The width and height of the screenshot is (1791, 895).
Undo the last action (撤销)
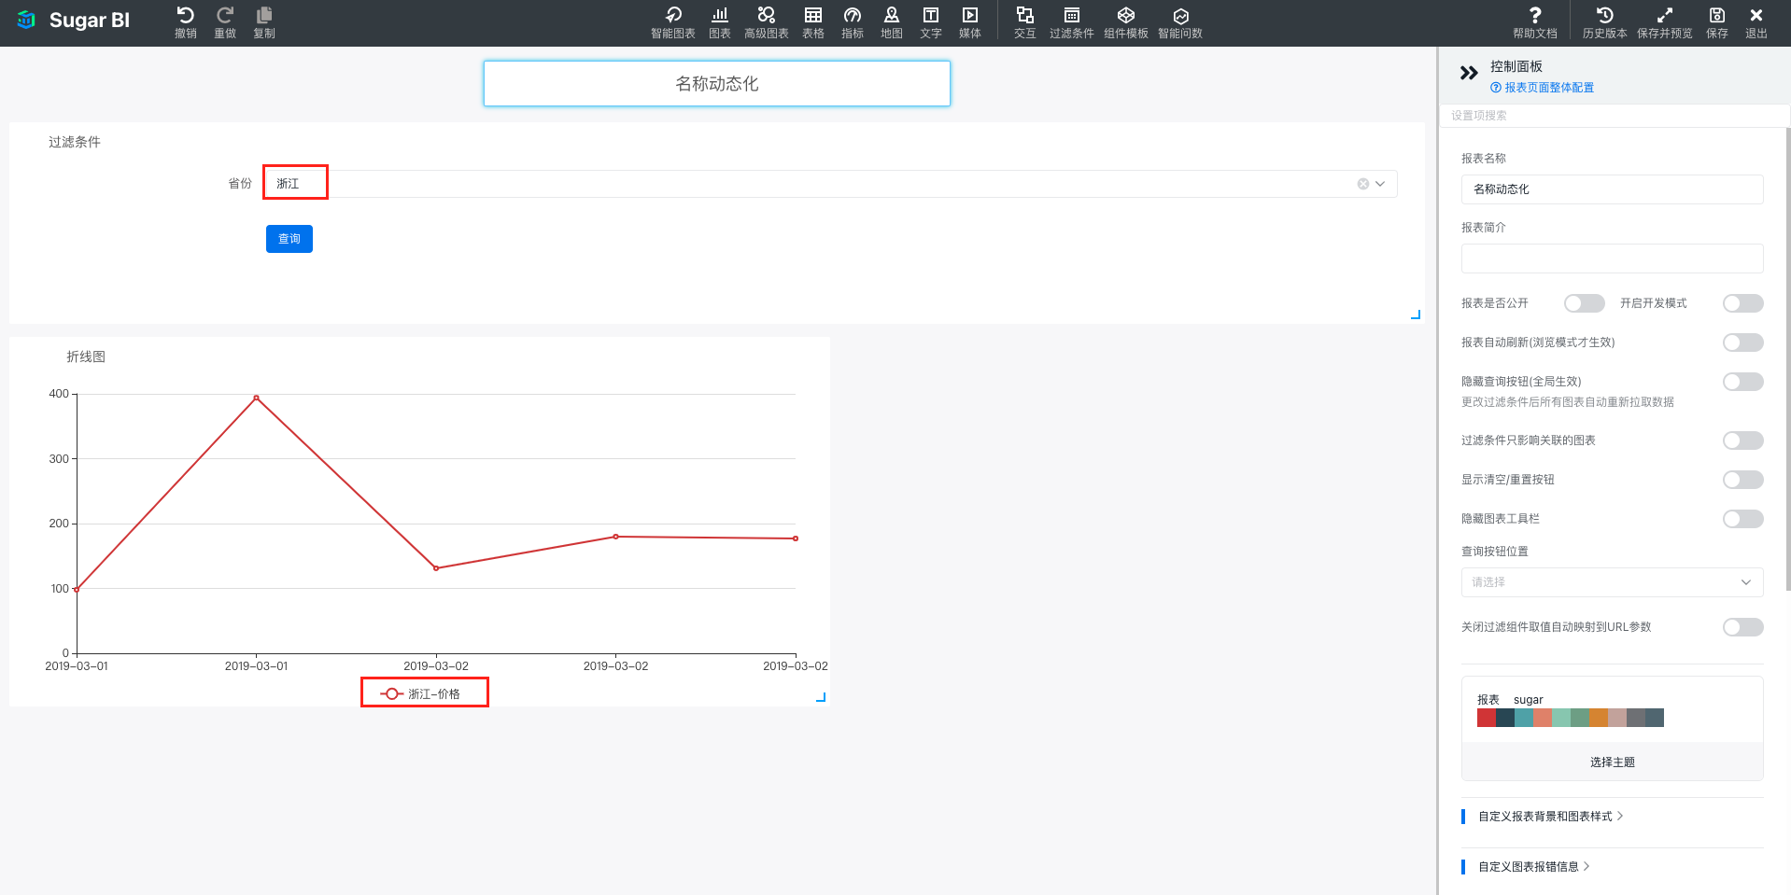[186, 22]
